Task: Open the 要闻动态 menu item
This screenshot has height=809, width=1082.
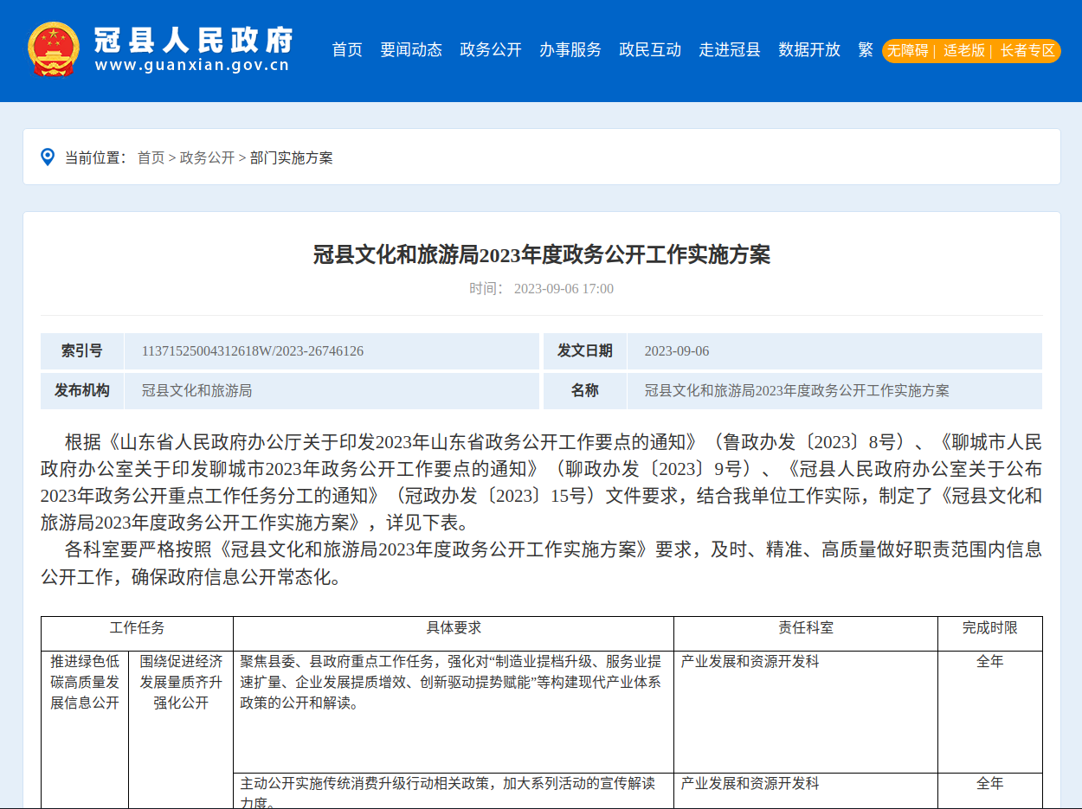Action: [411, 49]
